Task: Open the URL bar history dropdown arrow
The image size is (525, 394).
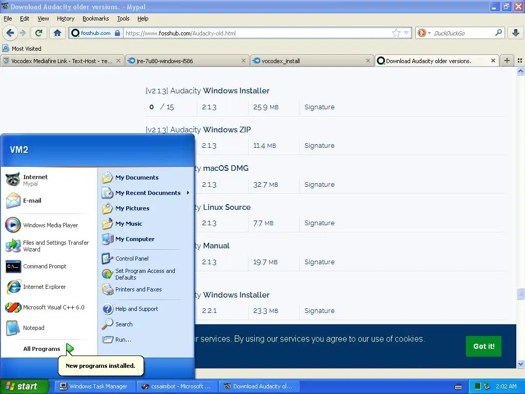Action: (x=406, y=33)
